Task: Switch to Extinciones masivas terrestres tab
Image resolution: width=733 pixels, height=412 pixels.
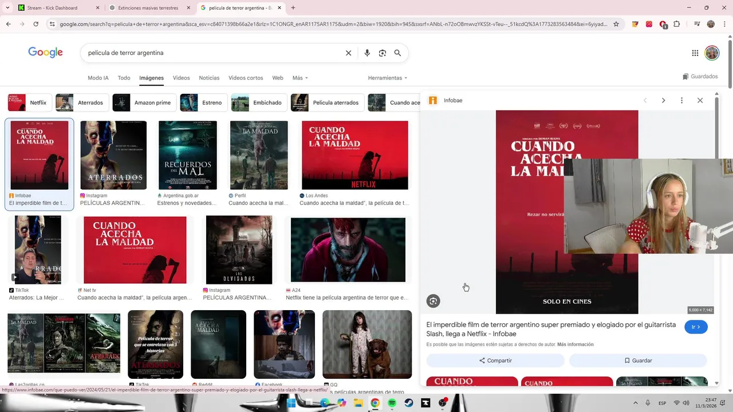Action: (151, 8)
